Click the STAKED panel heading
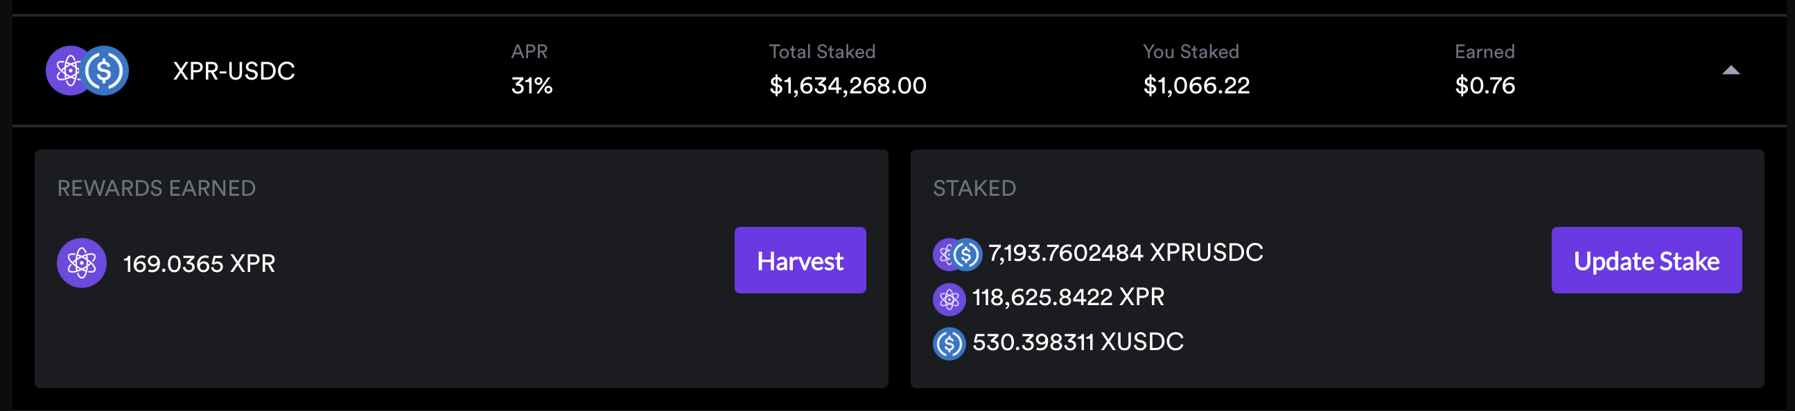1795x411 pixels. tap(974, 188)
